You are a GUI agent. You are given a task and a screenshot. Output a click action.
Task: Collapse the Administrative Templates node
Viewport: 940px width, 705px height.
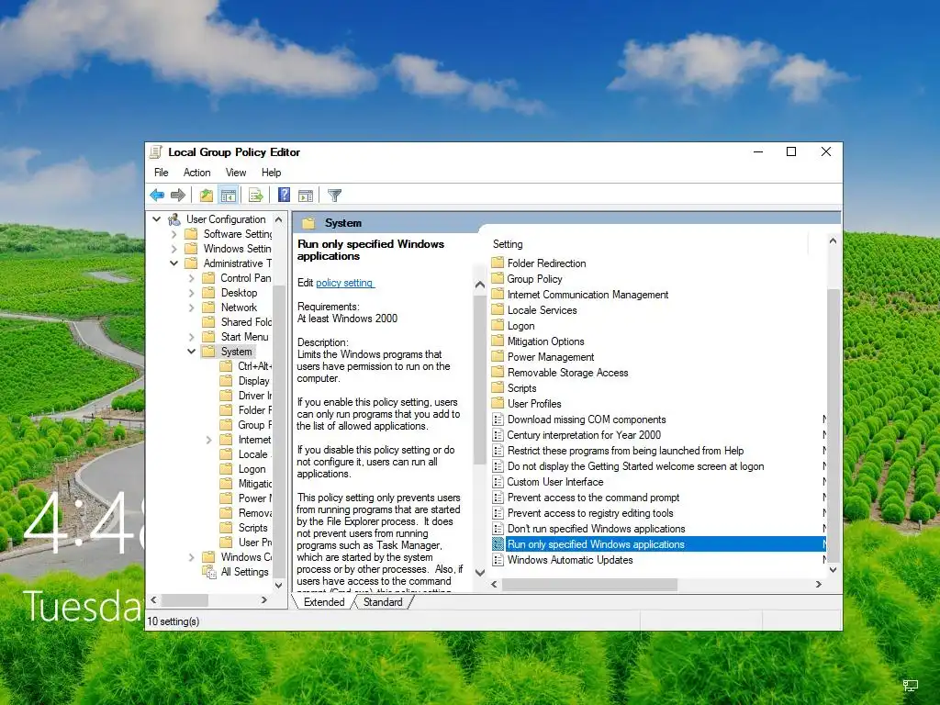coord(173,263)
